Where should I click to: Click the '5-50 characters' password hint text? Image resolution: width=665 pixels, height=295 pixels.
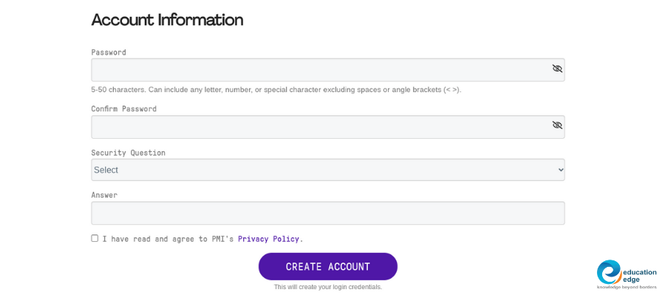point(276,90)
